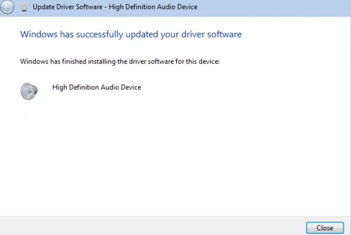This screenshot has height=235, width=351.
Task: Click the 'Windows has successfully updated' heading
Action: click(x=130, y=34)
